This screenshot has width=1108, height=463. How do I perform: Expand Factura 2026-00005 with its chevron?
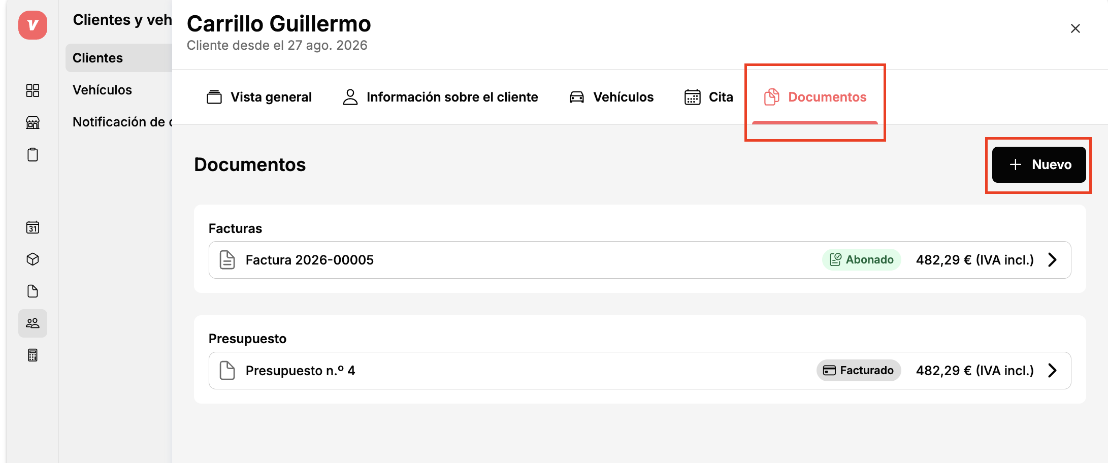point(1052,260)
